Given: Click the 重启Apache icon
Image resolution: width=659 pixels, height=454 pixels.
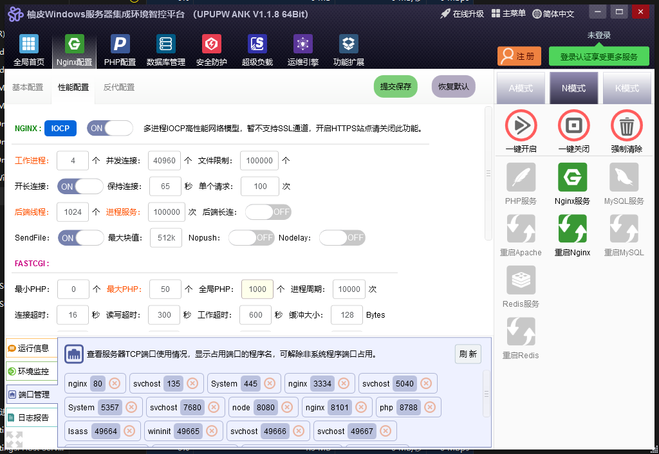Looking at the screenshot, I should click(521, 228).
